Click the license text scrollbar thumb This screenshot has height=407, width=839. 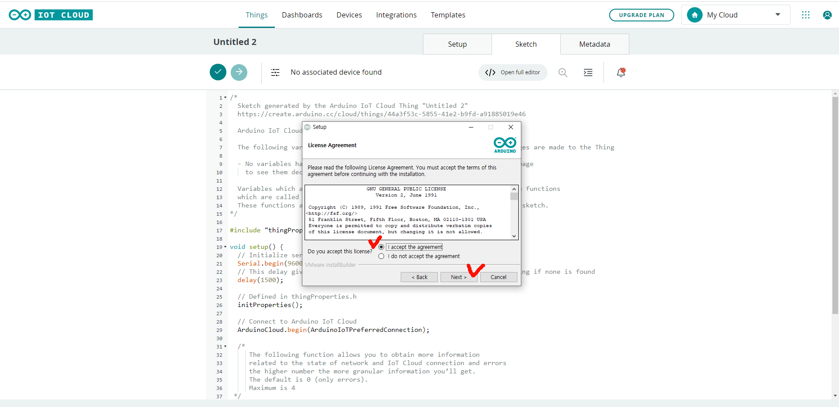pyautogui.click(x=514, y=196)
